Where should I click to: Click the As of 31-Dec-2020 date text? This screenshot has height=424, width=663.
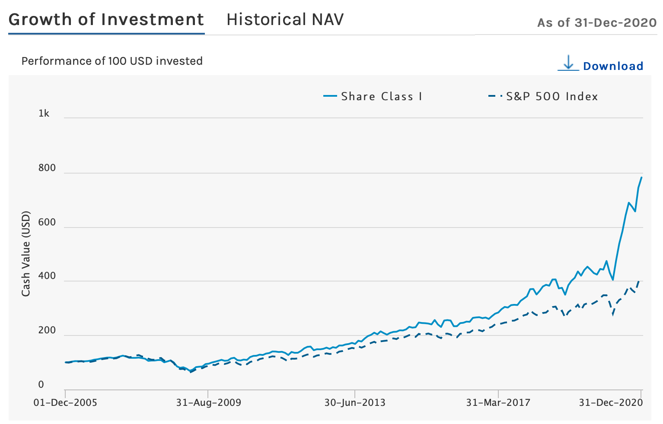pyautogui.click(x=596, y=23)
